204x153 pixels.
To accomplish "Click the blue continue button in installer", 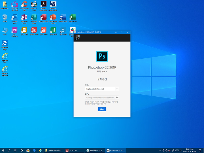I will pyautogui.click(x=102, y=109).
